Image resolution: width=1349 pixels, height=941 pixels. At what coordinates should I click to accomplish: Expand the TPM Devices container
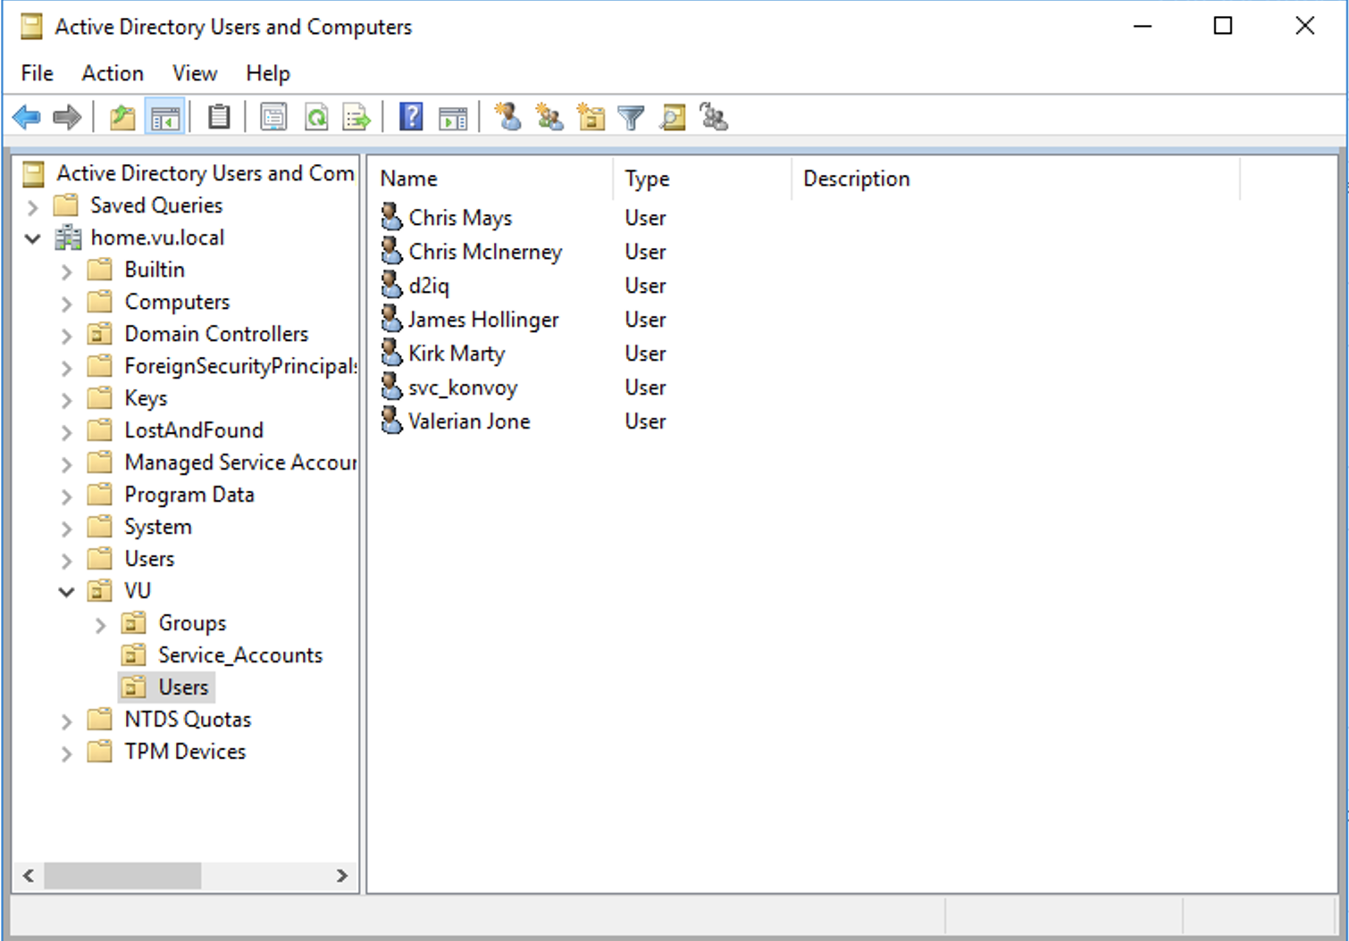coord(66,754)
